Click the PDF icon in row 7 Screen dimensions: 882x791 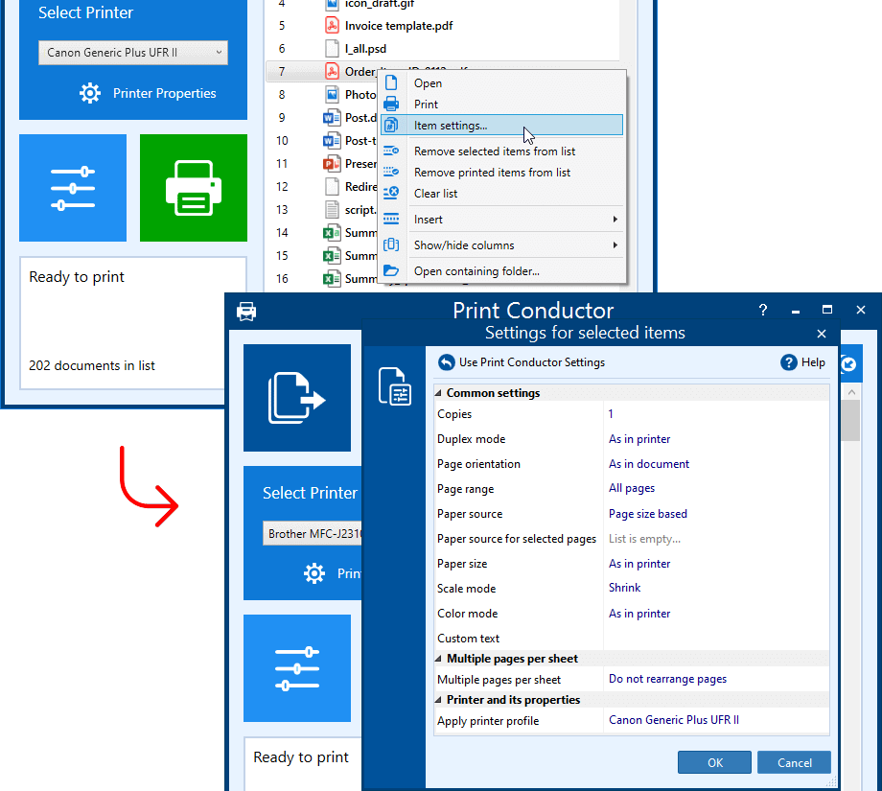click(332, 72)
